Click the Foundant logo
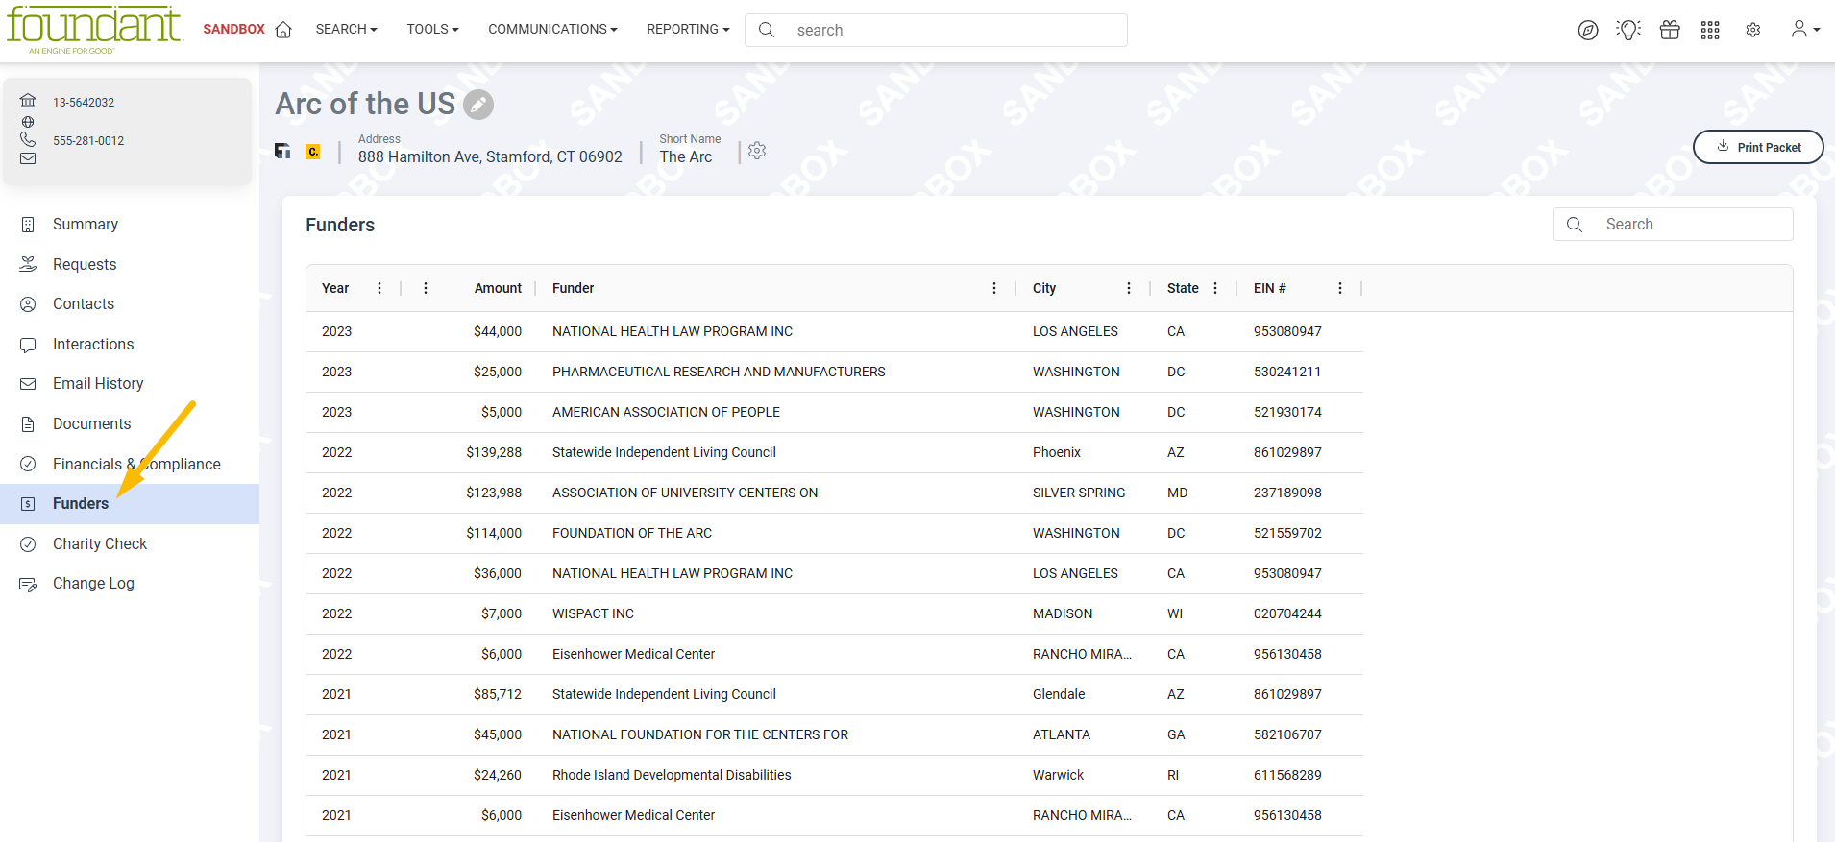This screenshot has height=842, width=1835. point(93,30)
